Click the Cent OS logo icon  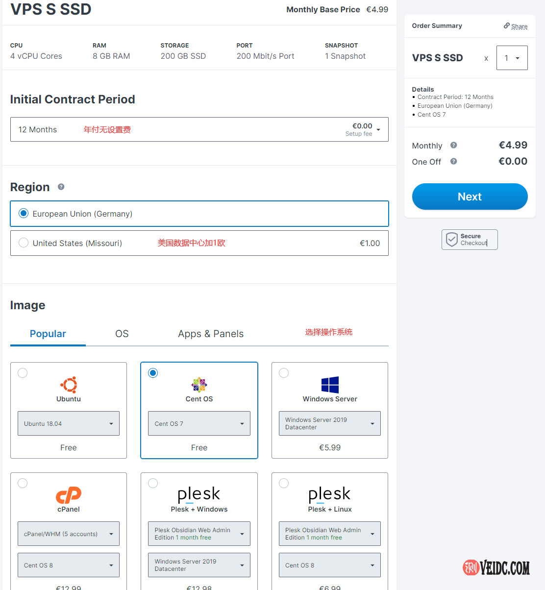[x=199, y=385]
